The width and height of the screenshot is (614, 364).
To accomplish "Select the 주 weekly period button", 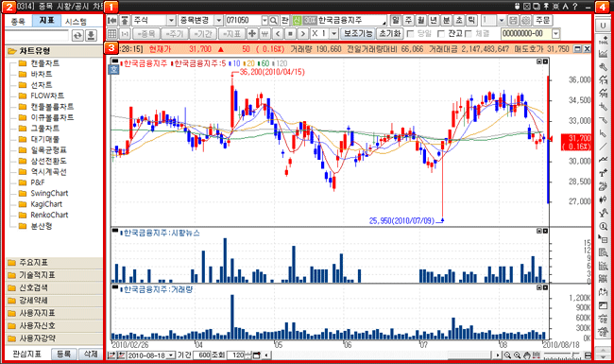I will [408, 21].
